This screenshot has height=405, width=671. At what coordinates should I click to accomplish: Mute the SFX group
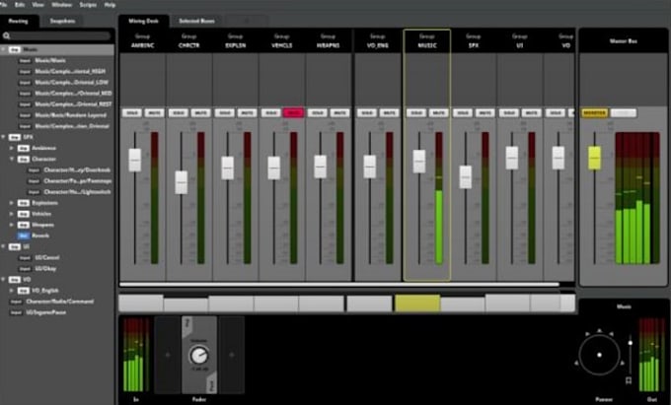(485, 113)
